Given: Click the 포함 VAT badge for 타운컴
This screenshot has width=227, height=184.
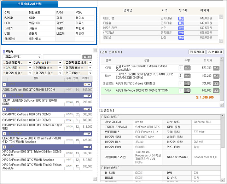Looking at the screenshot, I should 181,23.
